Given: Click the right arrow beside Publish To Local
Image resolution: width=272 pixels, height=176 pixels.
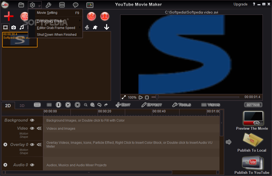Looking at the screenshot, I should click(x=229, y=142).
